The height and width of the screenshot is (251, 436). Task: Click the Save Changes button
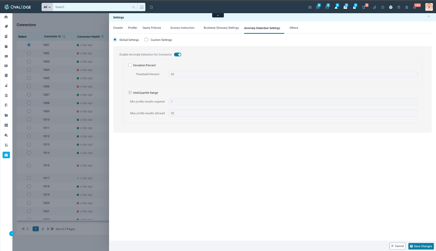pyautogui.click(x=421, y=246)
